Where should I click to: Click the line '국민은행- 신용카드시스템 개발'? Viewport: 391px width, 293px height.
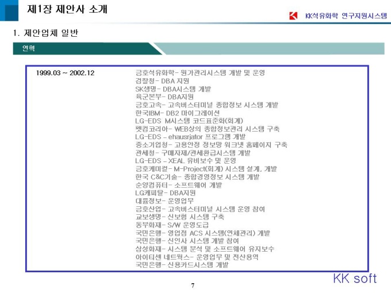(x=182, y=265)
